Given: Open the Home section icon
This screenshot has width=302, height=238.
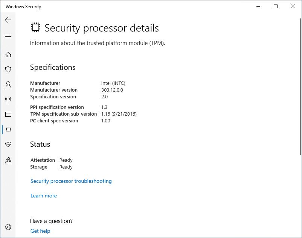Looking at the screenshot, I should pyautogui.click(x=8, y=55).
